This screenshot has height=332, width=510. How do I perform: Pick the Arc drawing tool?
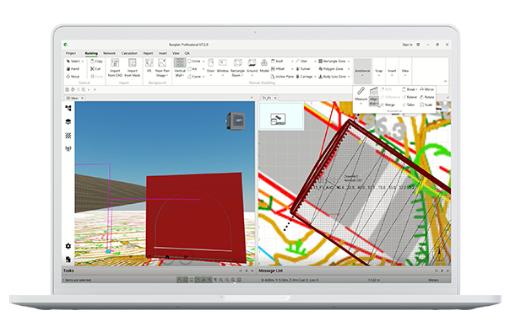[193, 69]
